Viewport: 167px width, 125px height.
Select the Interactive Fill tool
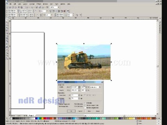(7, 58)
